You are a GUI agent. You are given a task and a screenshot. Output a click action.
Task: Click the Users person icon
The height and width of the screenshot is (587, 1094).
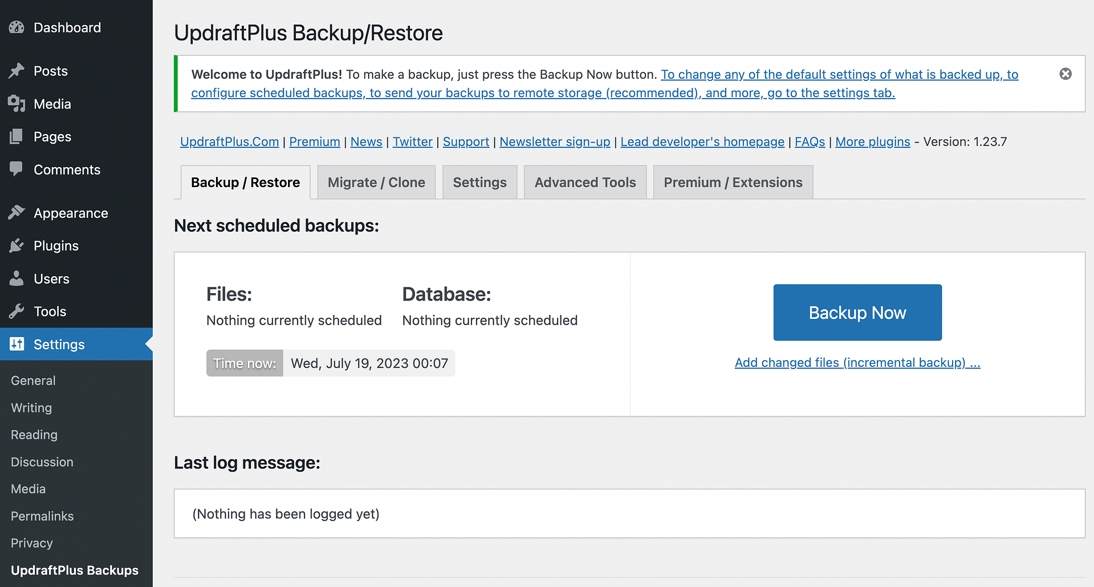(17, 278)
